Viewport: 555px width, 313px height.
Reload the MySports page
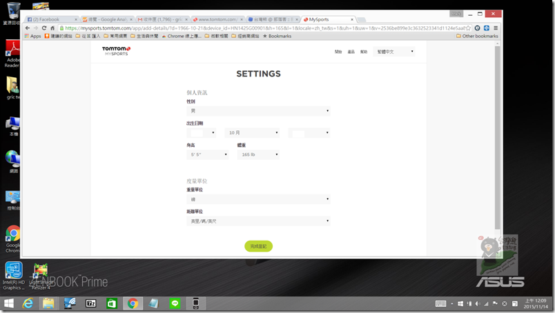point(44,28)
